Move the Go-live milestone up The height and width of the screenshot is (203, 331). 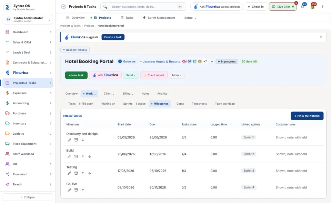pos(83,190)
